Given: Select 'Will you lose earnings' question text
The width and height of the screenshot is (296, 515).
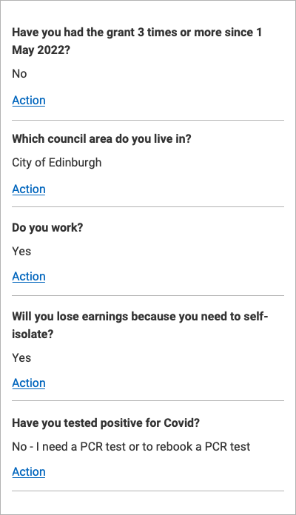Looking at the screenshot, I should tap(140, 325).
